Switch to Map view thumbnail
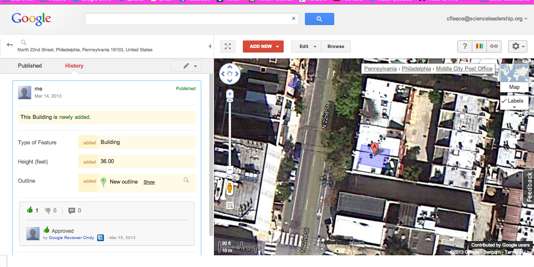The image size is (534, 267). pyautogui.click(x=514, y=77)
